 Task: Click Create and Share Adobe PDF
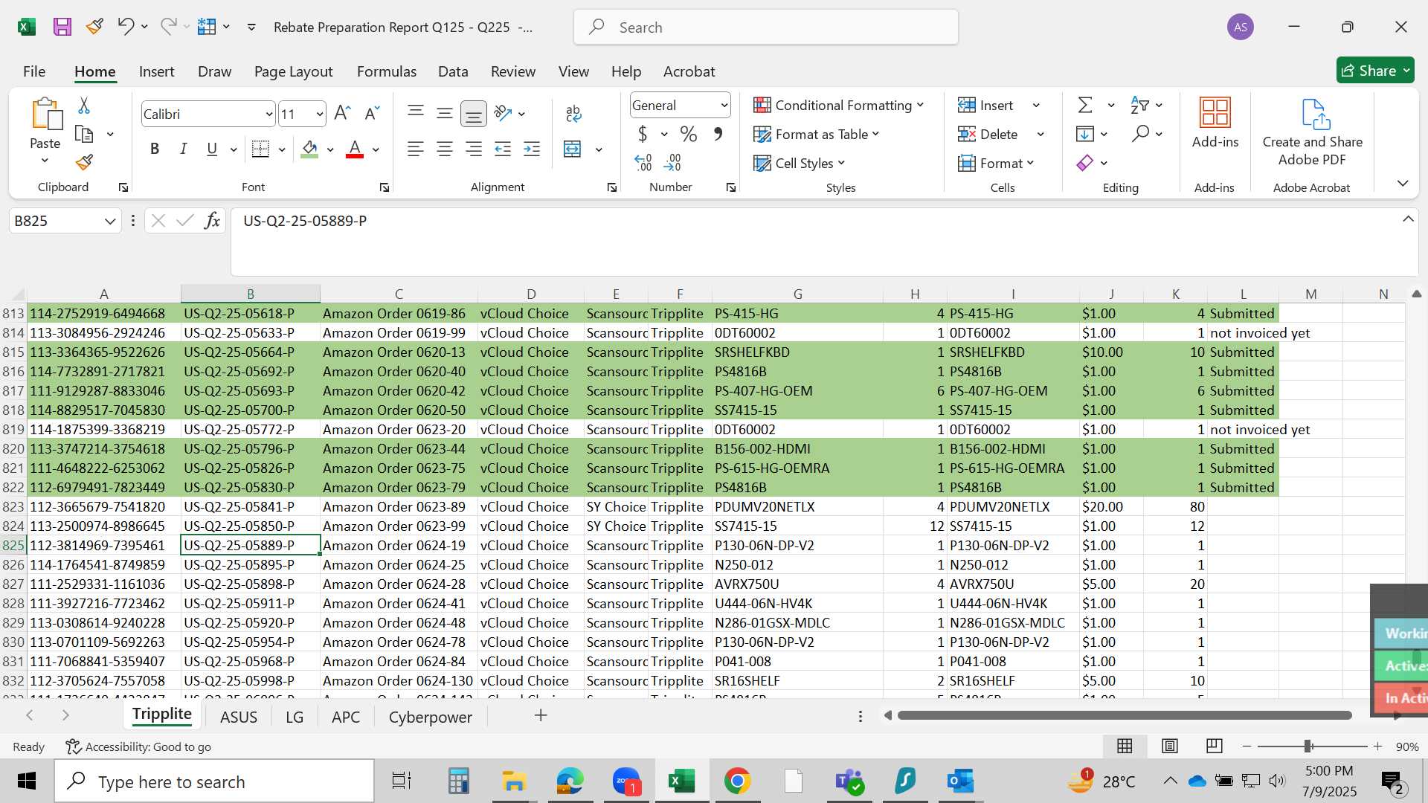pos(1312,132)
